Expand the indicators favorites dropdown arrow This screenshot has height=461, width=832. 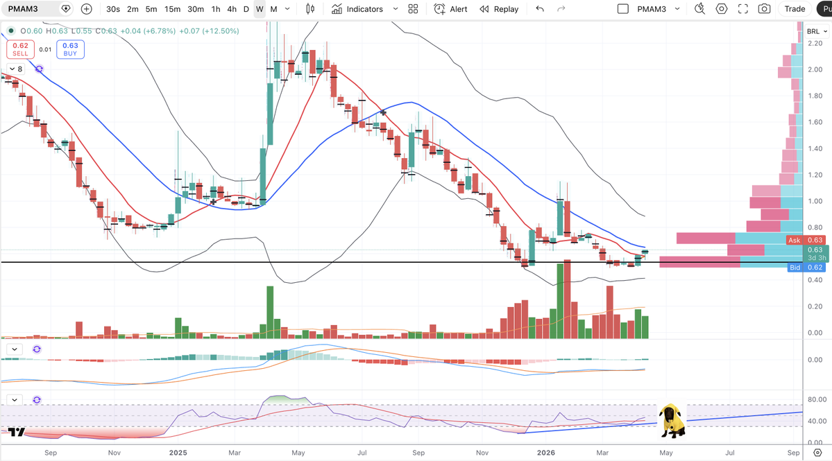coord(396,9)
